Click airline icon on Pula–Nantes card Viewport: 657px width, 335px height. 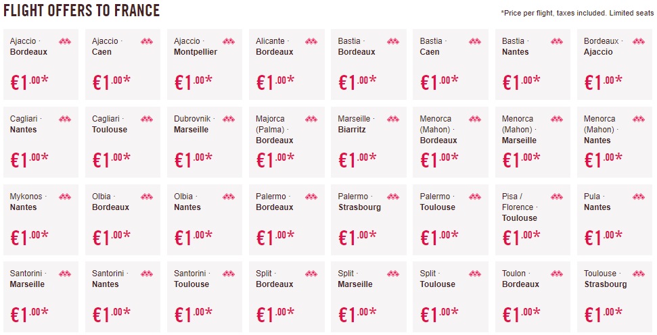click(x=639, y=197)
